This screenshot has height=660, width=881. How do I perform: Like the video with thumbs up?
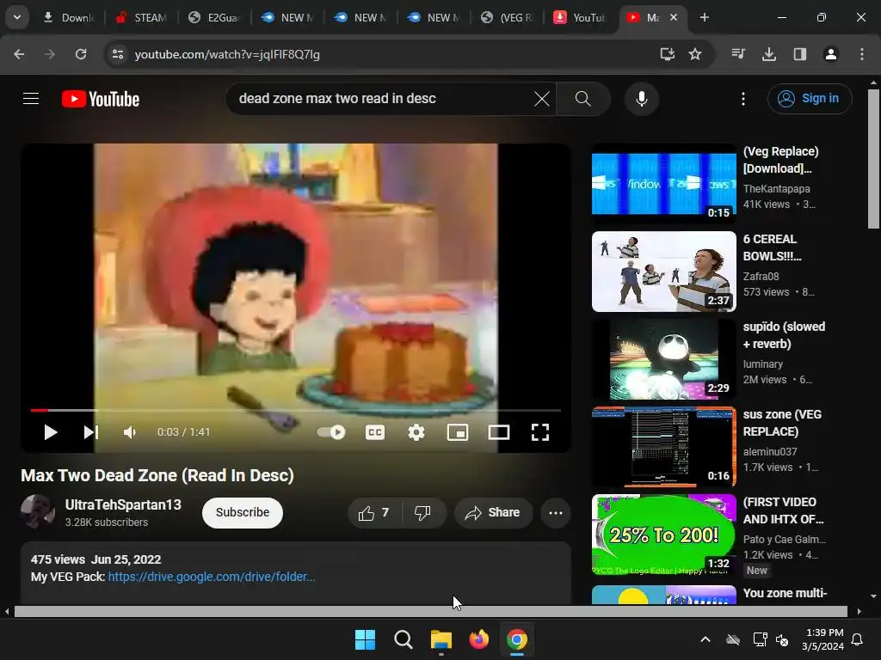374,513
